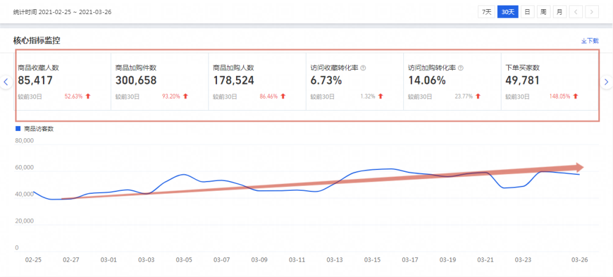Click the 23.77% change figure

(x=463, y=97)
